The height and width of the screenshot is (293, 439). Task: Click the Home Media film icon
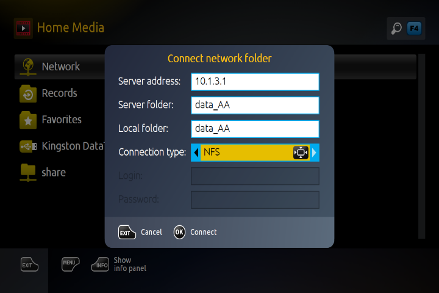(23, 28)
